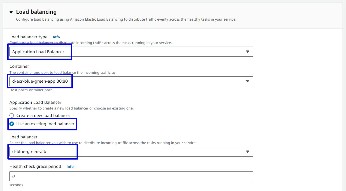The width and height of the screenshot is (346, 191).
Task: Focus the Health check grace period input
Action: click(x=131, y=176)
